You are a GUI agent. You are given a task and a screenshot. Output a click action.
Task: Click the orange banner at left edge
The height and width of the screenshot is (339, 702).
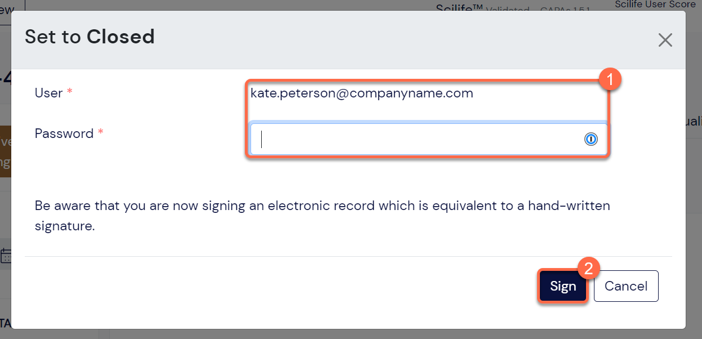coord(5,151)
